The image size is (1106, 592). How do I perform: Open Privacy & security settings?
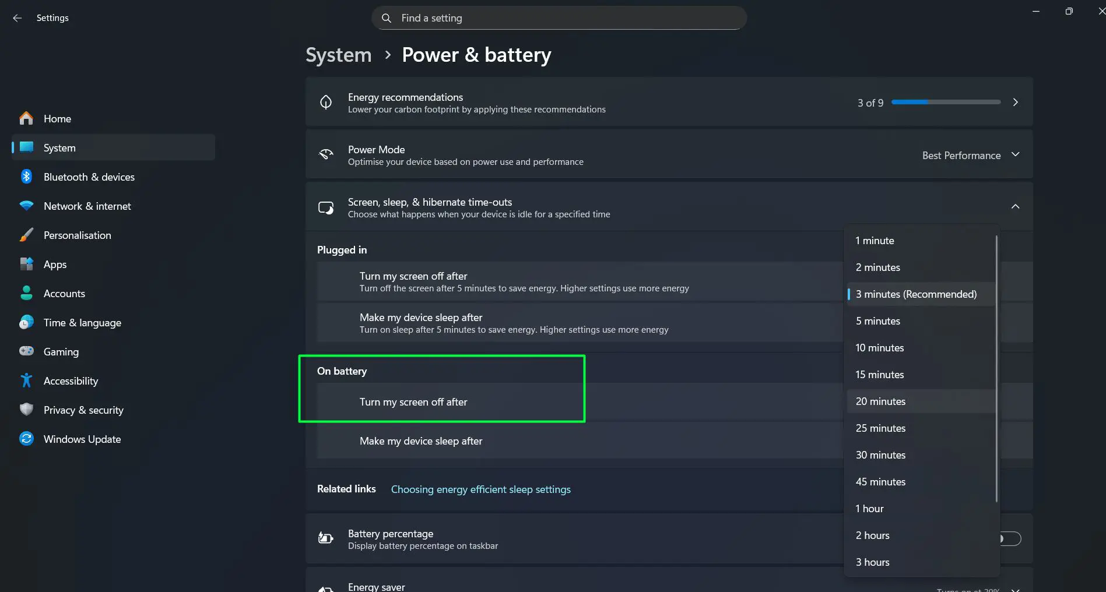[83, 410]
